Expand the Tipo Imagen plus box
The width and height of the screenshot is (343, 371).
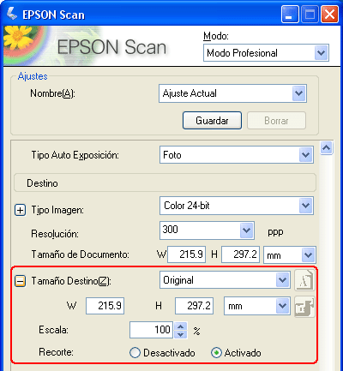click(x=20, y=211)
